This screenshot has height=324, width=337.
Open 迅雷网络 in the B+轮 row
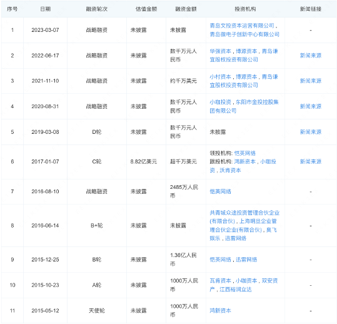(x=236, y=238)
